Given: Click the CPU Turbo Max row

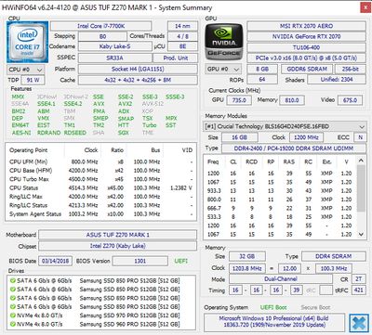Looking at the screenshot, I should [x=100, y=179].
